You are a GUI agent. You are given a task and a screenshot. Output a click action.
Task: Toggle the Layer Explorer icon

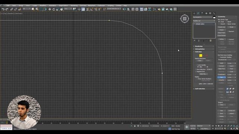coord(137,9)
